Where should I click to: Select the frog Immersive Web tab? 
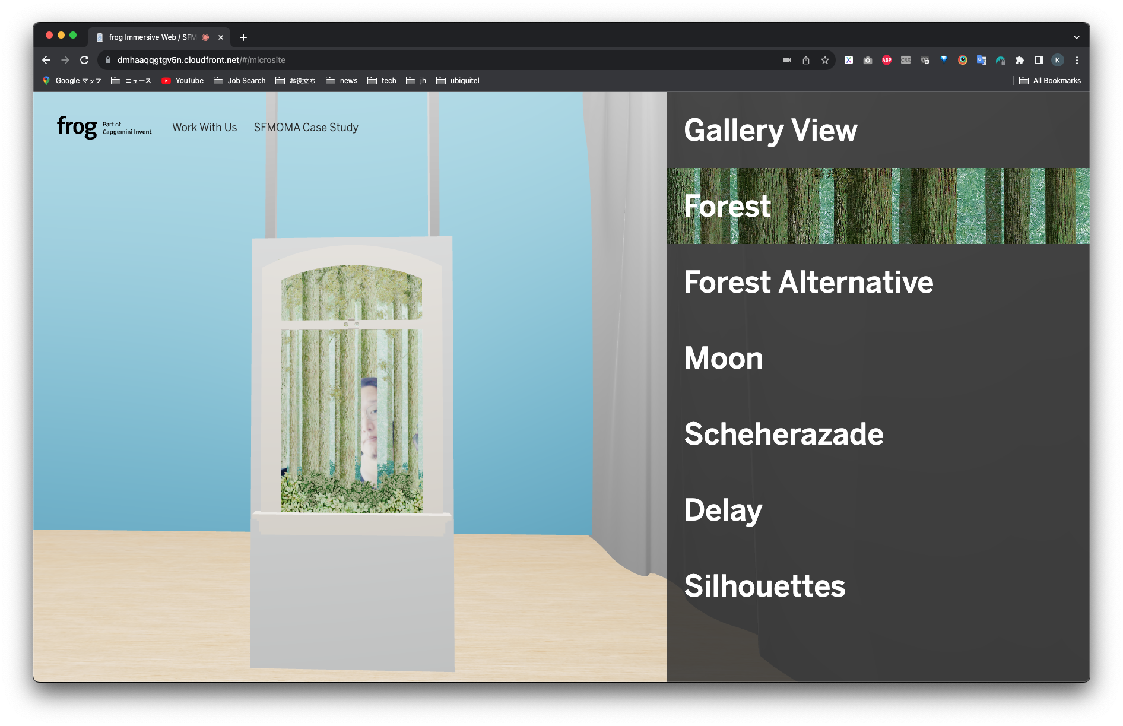tap(159, 37)
